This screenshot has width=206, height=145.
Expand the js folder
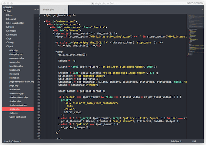pos(9,39)
